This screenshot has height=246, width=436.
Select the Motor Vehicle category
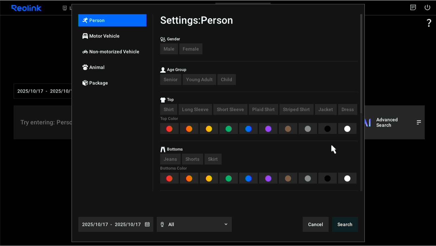click(104, 36)
